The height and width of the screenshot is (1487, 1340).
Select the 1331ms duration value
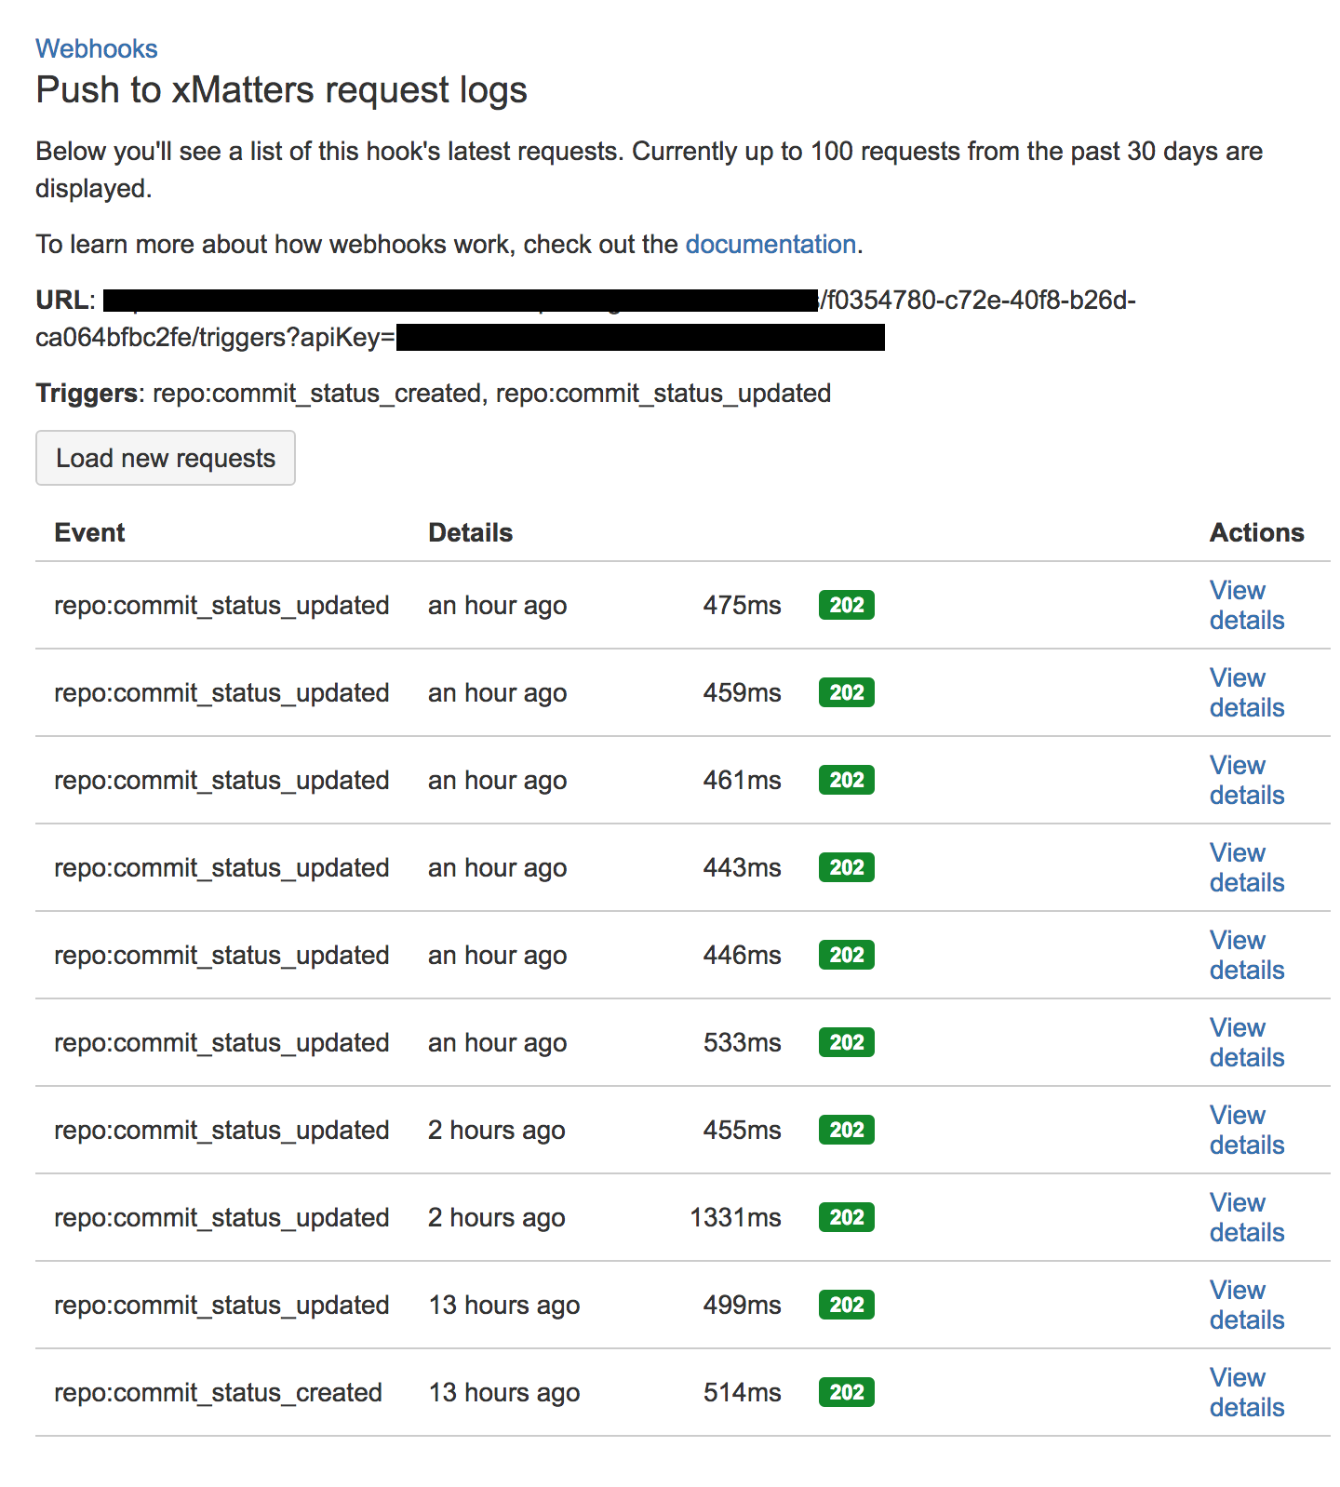pos(735,1217)
